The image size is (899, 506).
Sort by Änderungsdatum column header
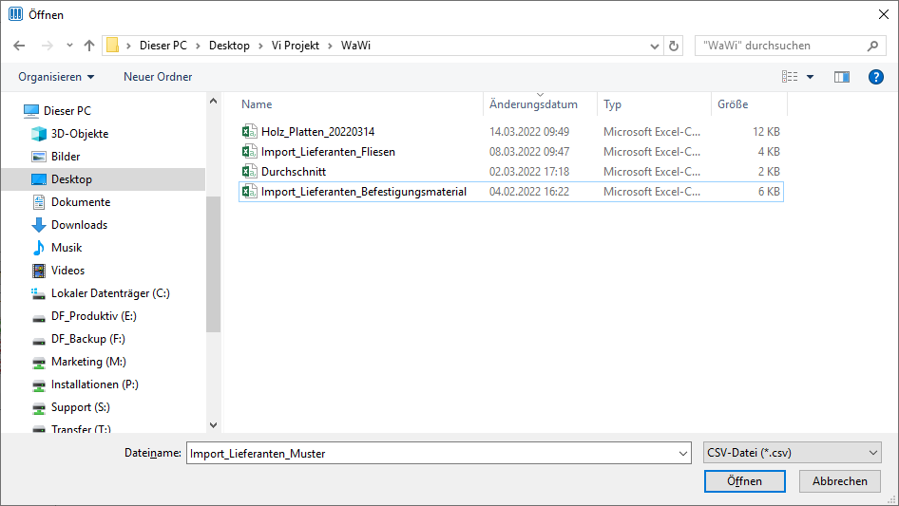pyautogui.click(x=533, y=104)
